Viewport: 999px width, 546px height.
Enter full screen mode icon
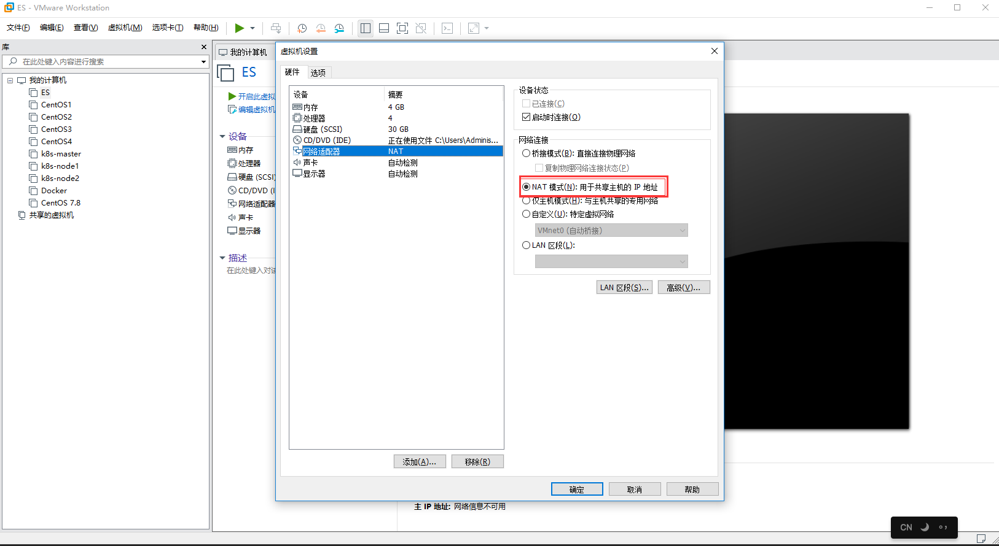402,28
